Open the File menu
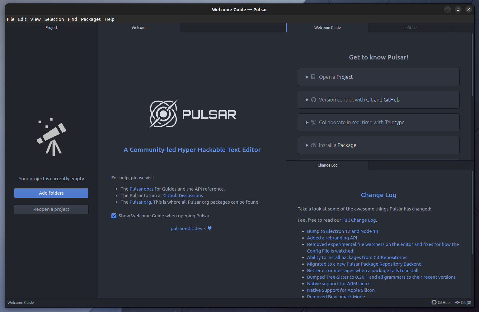The image size is (479, 312). coord(11,19)
